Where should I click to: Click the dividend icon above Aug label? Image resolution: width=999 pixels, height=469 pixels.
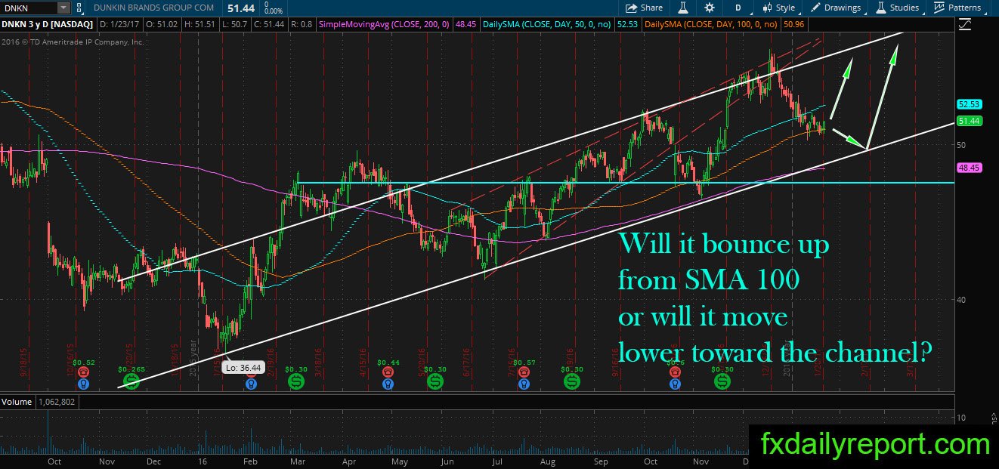(x=571, y=382)
